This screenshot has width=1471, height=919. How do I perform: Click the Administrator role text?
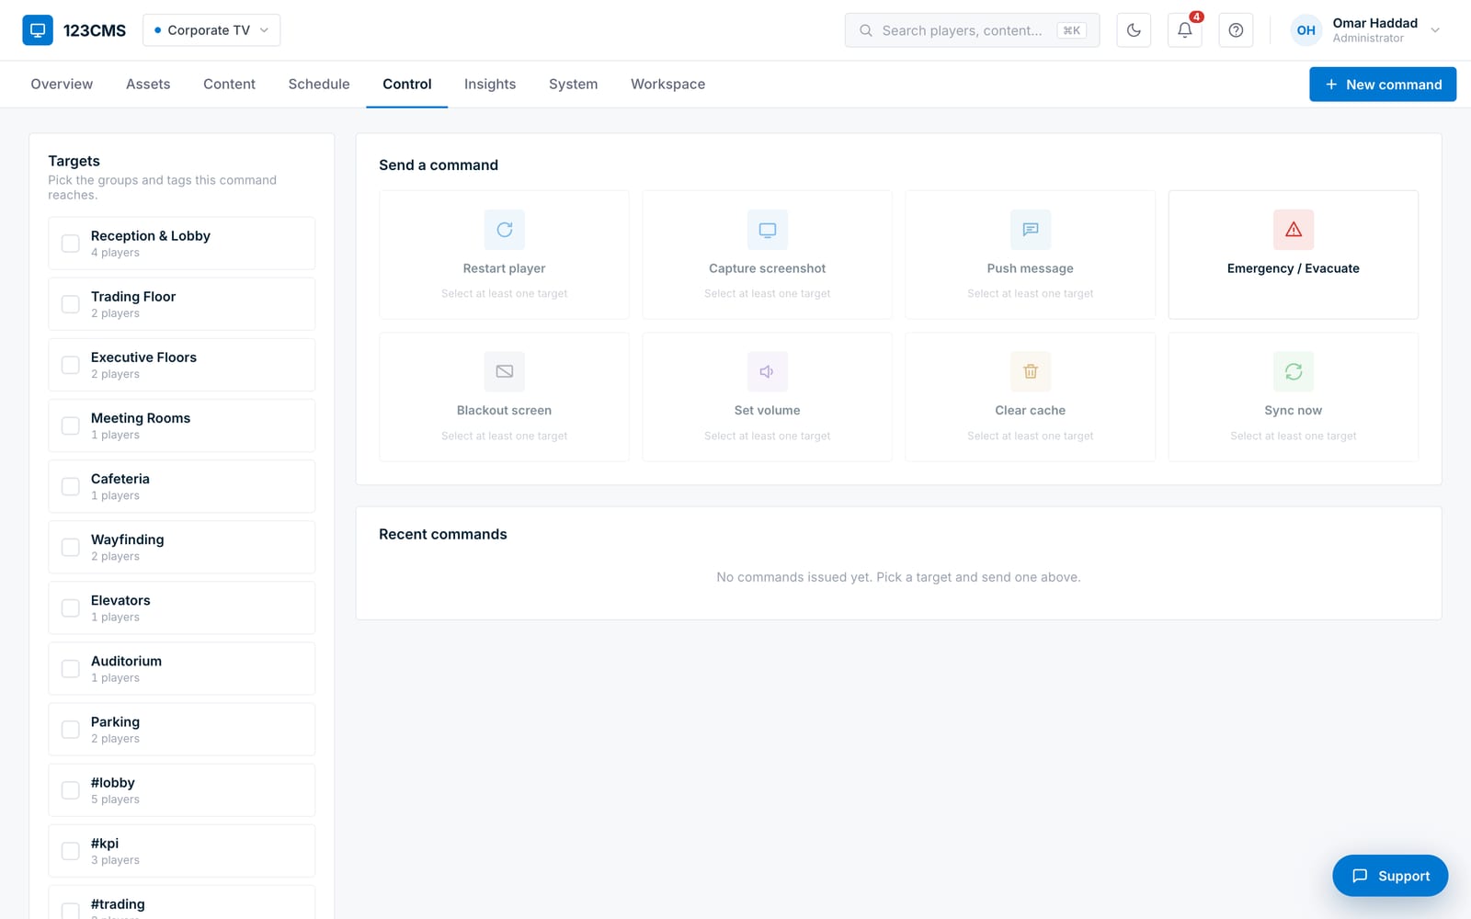tap(1368, 39)
